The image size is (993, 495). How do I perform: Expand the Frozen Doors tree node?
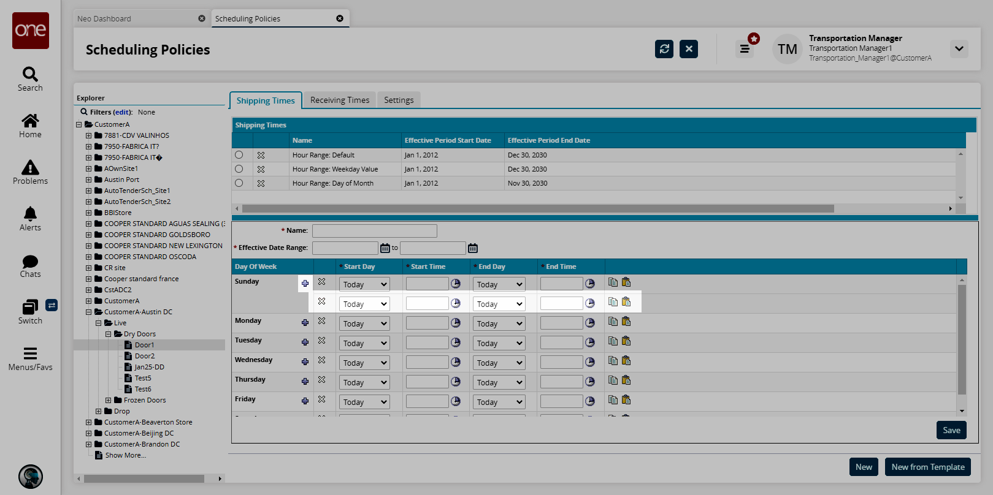coord(109,400)
